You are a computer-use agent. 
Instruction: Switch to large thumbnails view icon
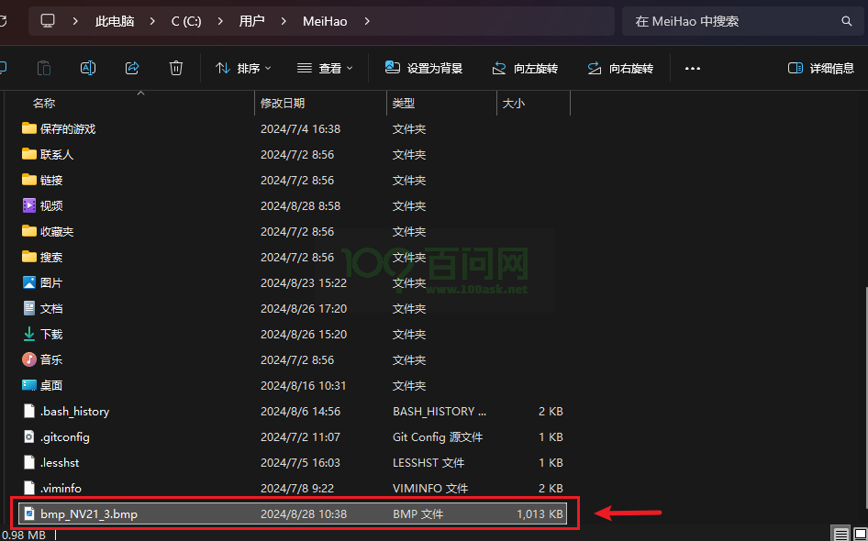pyautogui.click(x=858, y=534)
